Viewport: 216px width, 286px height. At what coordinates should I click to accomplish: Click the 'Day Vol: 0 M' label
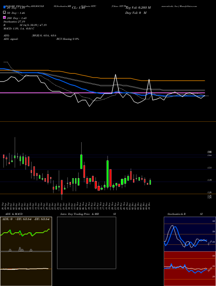tap(136, 13)
